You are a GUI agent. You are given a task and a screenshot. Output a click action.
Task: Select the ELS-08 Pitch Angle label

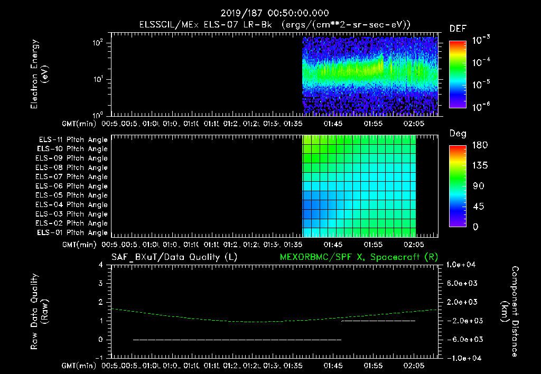click(71, 167)
